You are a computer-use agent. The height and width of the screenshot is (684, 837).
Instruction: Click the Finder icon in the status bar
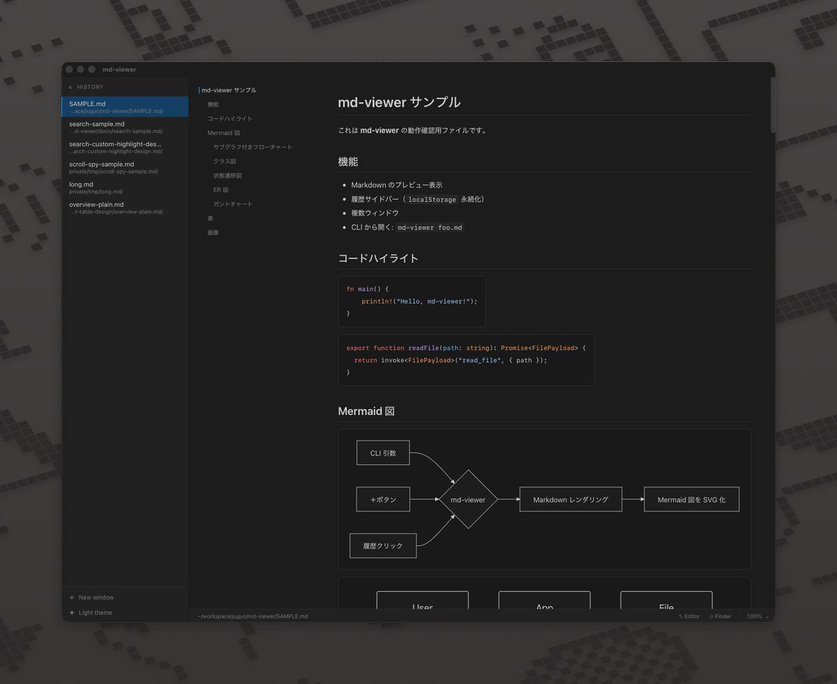point(711,616)
